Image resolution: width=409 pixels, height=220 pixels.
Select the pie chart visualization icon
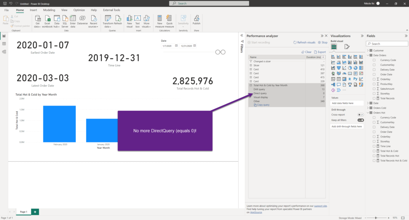[x=350, y=68]
